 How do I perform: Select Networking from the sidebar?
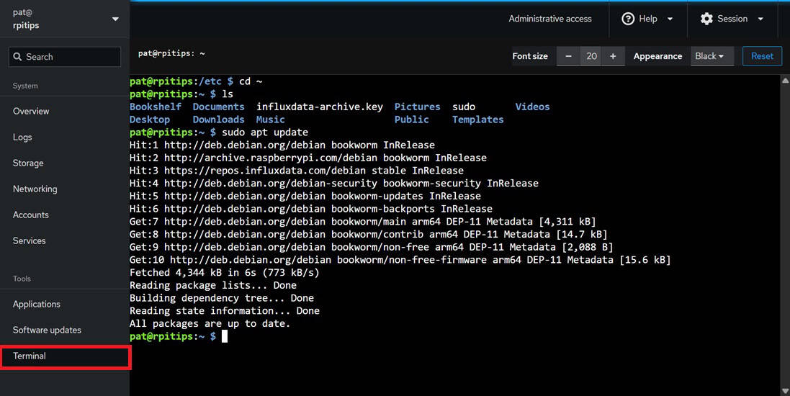point(35,189)
